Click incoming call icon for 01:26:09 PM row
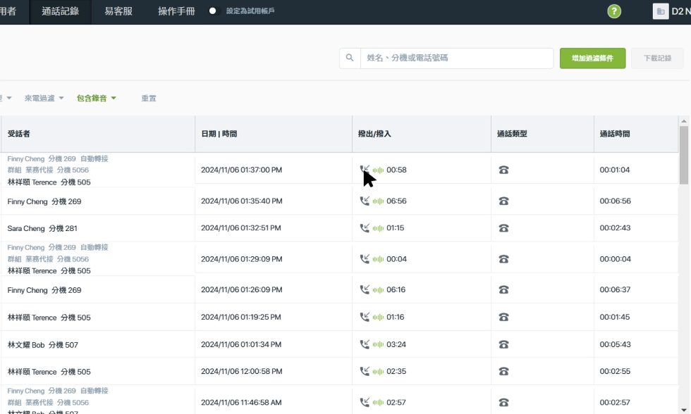Screen dimensions: 691x414 point(365,289)
